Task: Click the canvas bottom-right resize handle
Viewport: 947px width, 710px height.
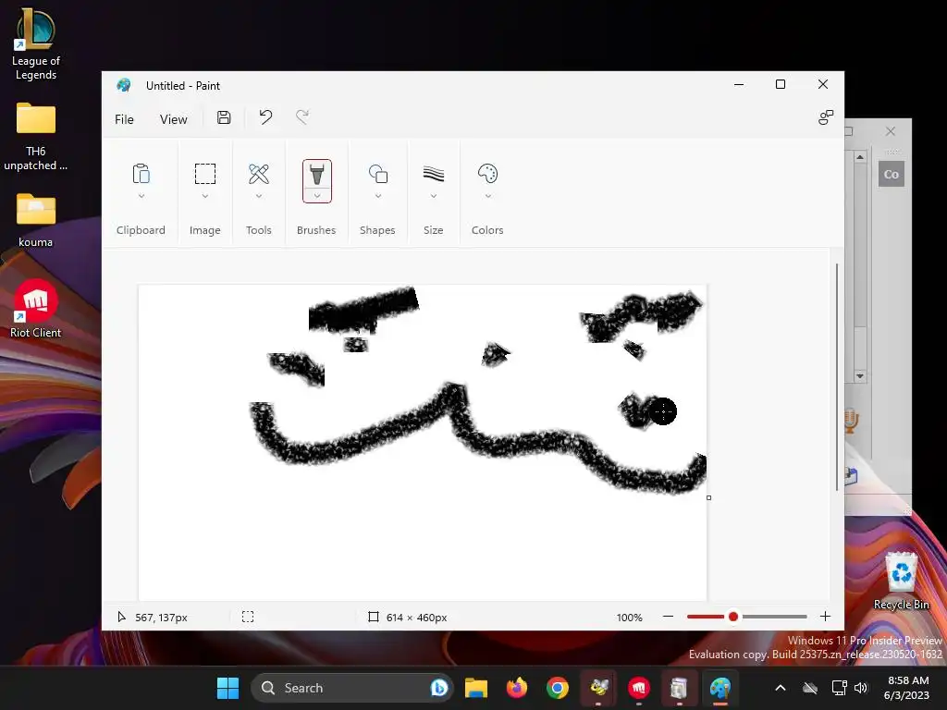Action: [x=708, y=497]
